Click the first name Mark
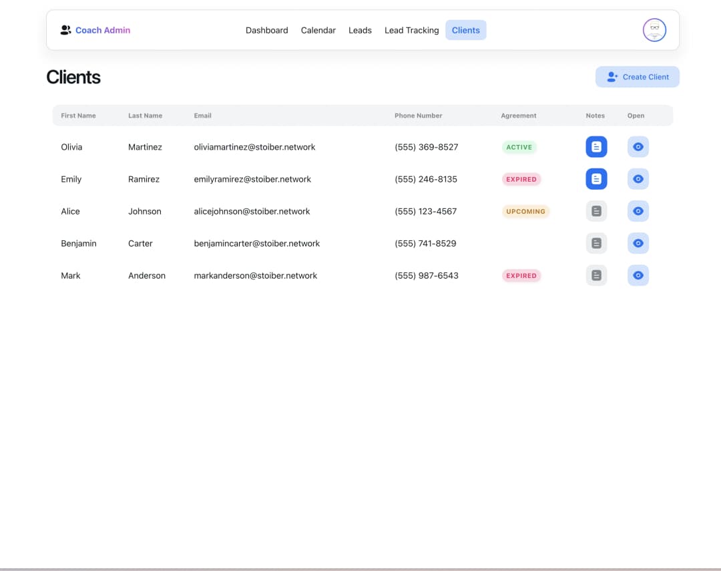Screen dimensions: 721x571 tap(70, 276)
